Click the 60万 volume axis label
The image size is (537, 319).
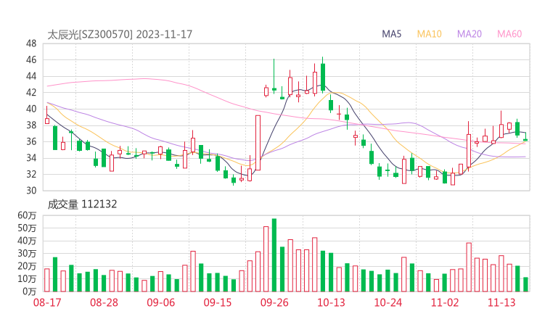(x=27, y=216)
